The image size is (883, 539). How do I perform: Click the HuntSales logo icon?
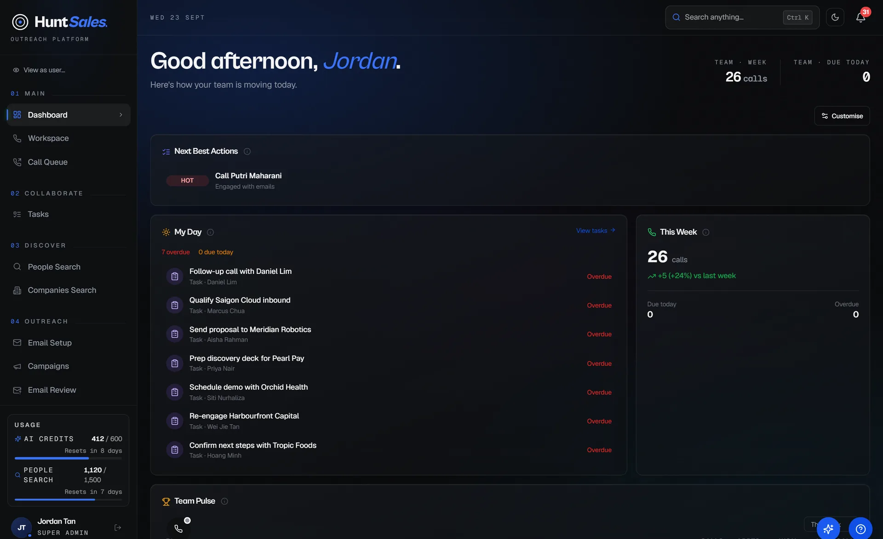click(x=20, y=22)
